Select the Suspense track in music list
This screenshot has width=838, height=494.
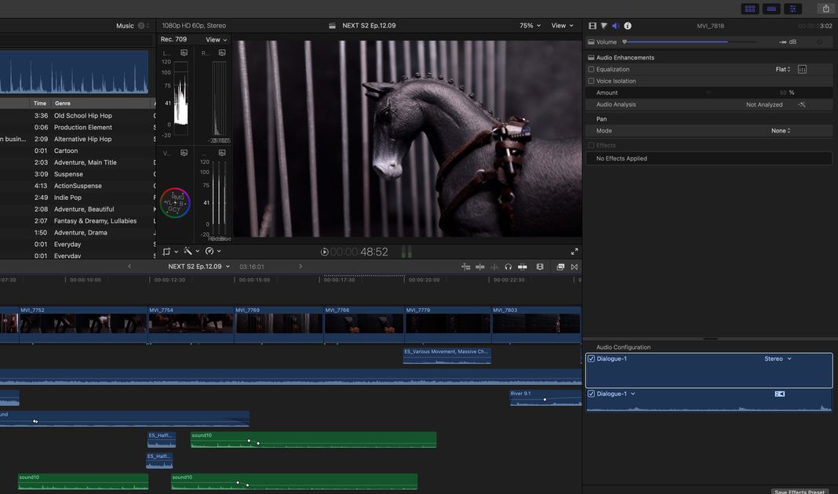(x=68, y=174)
